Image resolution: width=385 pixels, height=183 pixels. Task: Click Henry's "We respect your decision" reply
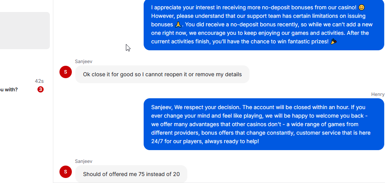point(263,124)
